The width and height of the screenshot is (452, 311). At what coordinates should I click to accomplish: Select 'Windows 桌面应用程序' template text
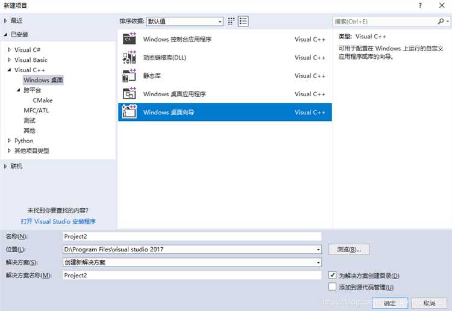point(174,94)
